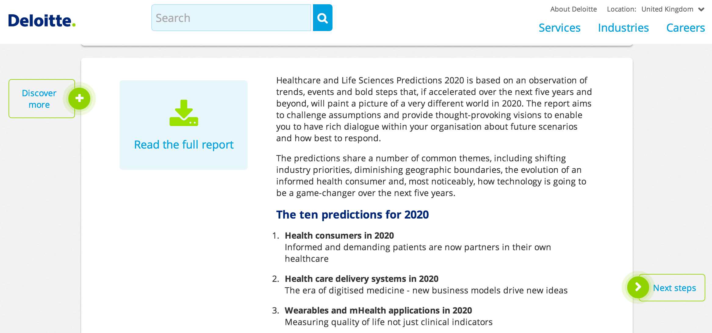712x333 pixels.
Task: Click the green plus circle icon
Action: point(79,98)
